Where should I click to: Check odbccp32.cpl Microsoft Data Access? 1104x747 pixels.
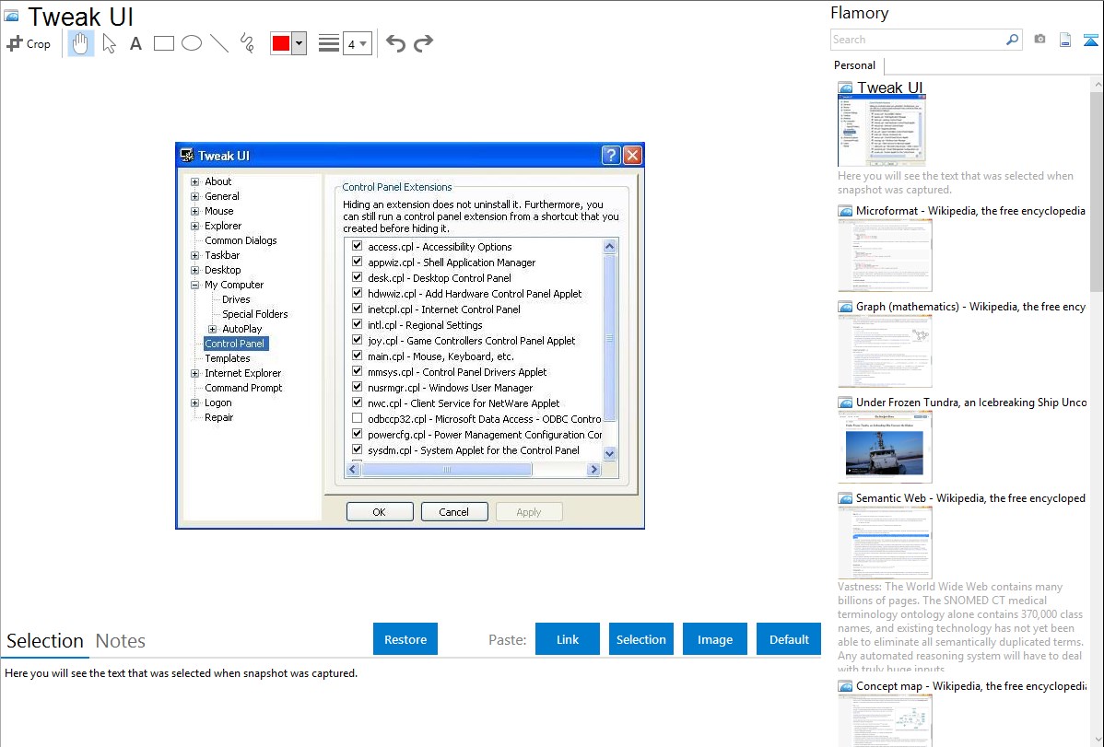[x=357, y=419]
